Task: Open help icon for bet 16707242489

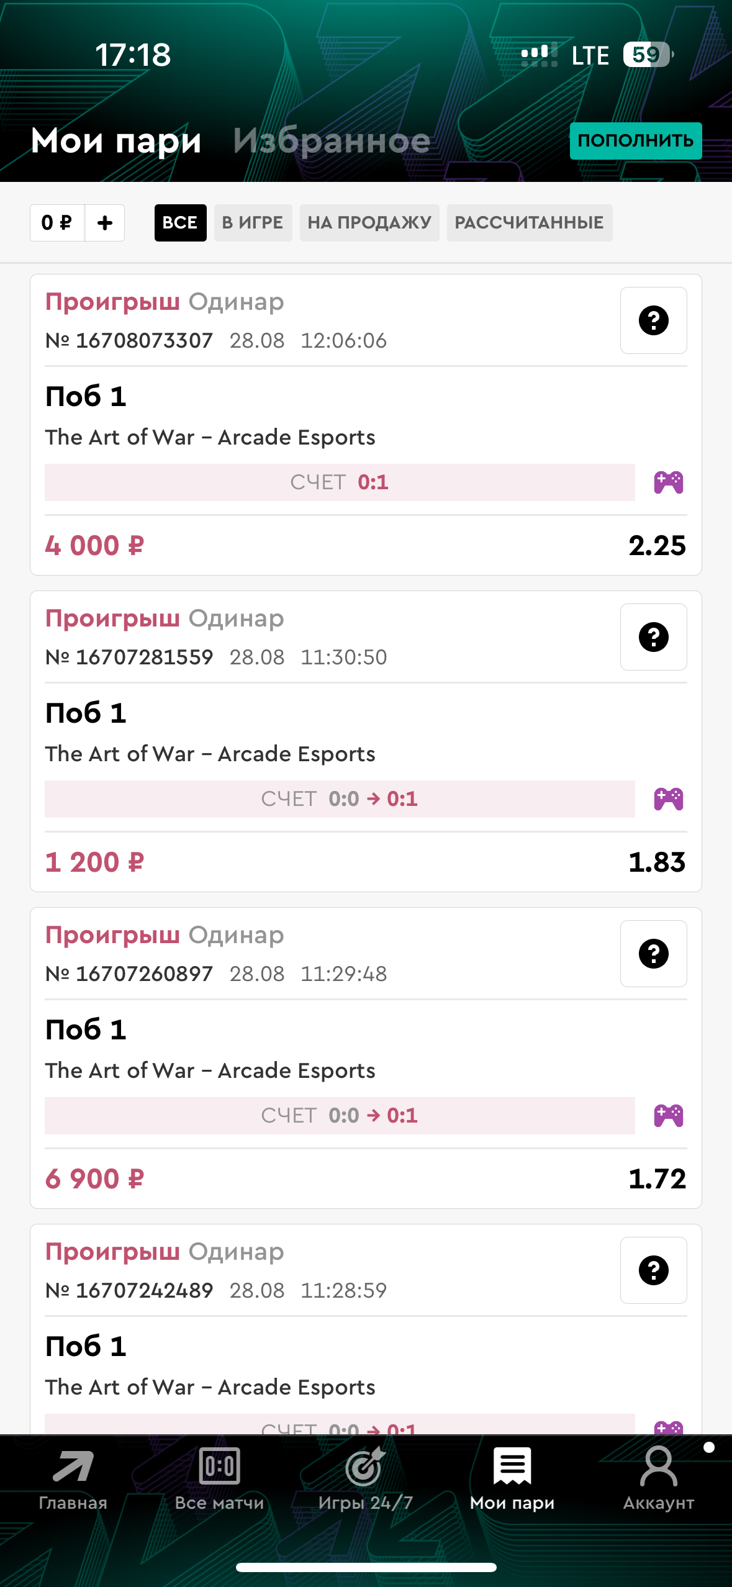Action: [x=653, y=1270]
